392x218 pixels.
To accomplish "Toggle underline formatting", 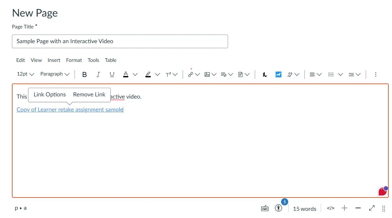I will tap(112, 74).
